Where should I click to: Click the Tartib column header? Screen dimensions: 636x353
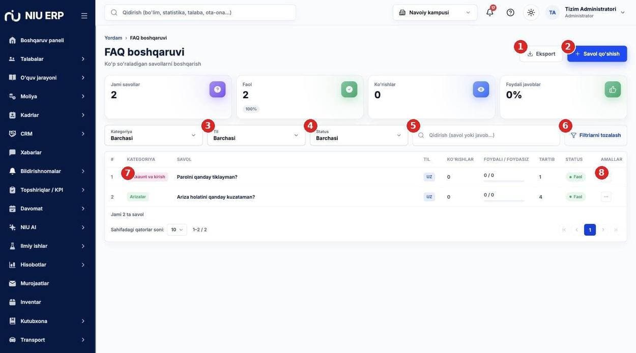[546, 159]
